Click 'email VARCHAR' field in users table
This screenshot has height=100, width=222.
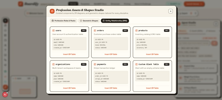tap(59, 42)
